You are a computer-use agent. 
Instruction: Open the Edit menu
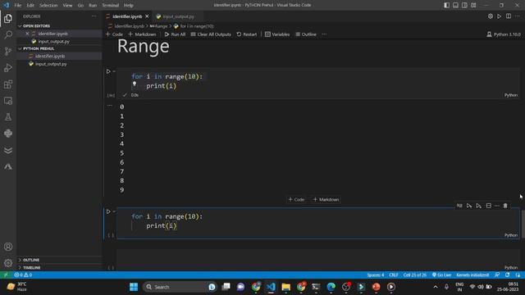point(30,6)
